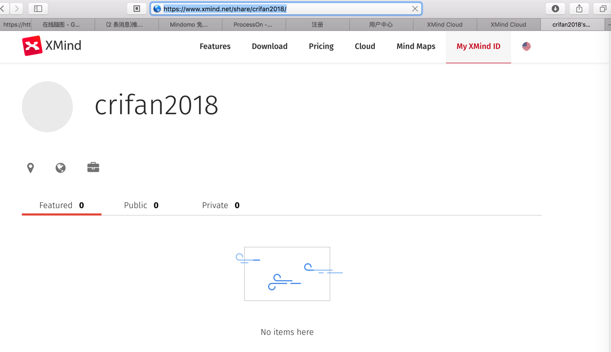Image resolution: width=611 pixels, height=352 pixels.
Task: Toggle the Safari sidebar button
Action: pos(38,8)
